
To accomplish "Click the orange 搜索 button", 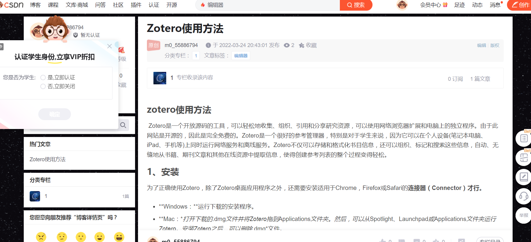I will (x=356, y=5).
